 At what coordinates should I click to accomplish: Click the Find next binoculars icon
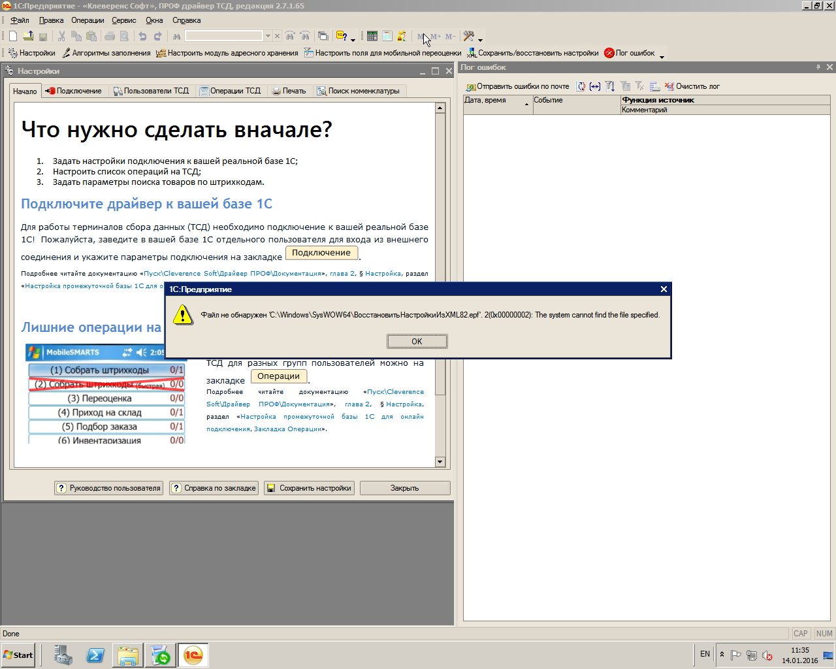290,36
